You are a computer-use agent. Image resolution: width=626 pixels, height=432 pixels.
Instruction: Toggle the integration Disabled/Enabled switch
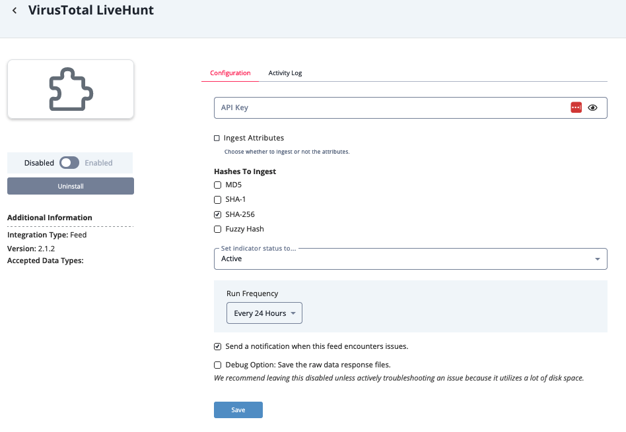point(69,163)
